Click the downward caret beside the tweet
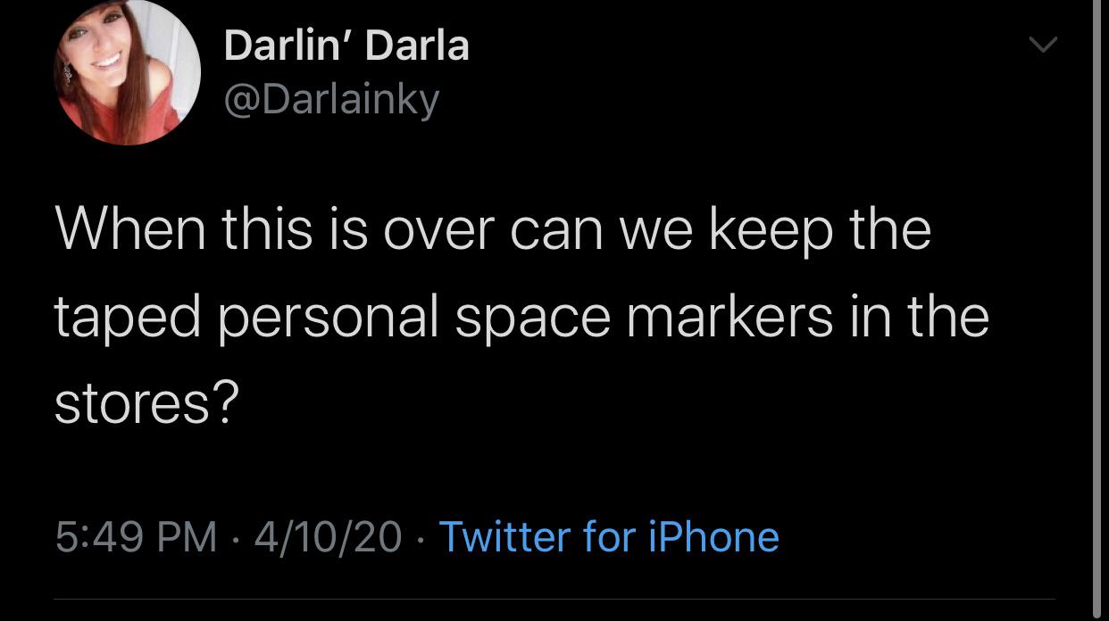This screenshot has height=621, width=1109. click(x=1043, y=45)
